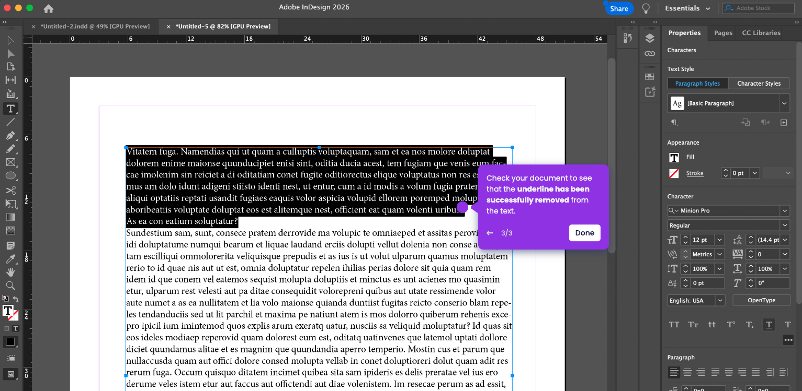Open the leading 14.4 pt dropdown
The image size is (802, 391).
pyautogui.click(x=784, y=240)
